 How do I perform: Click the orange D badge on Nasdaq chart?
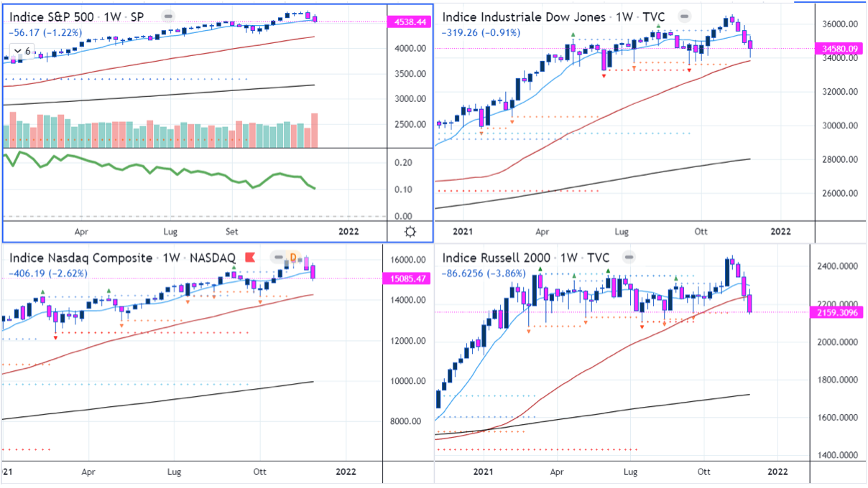(x=293, y=257)
